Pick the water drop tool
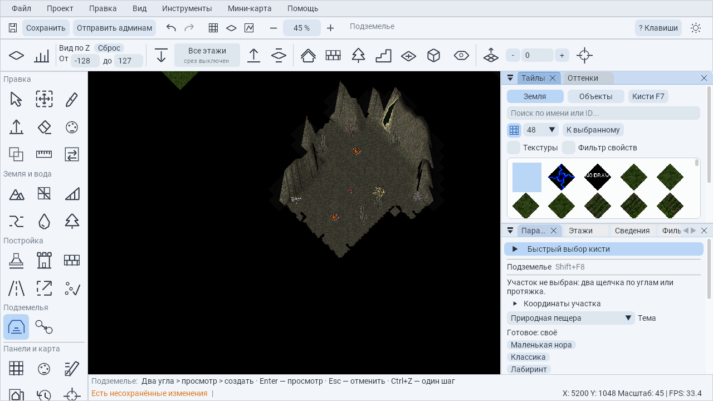Screen dimensions: 713x401 44,221
